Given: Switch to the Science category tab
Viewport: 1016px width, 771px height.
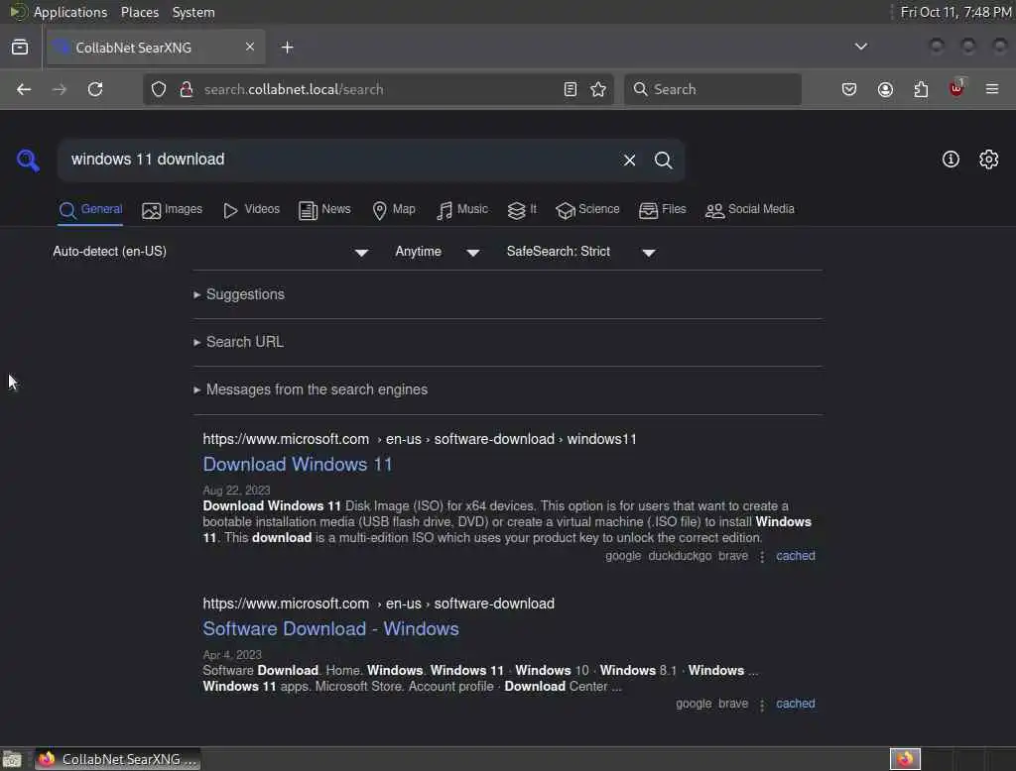Looking at the screenshot, I should (x=587, y=210).
